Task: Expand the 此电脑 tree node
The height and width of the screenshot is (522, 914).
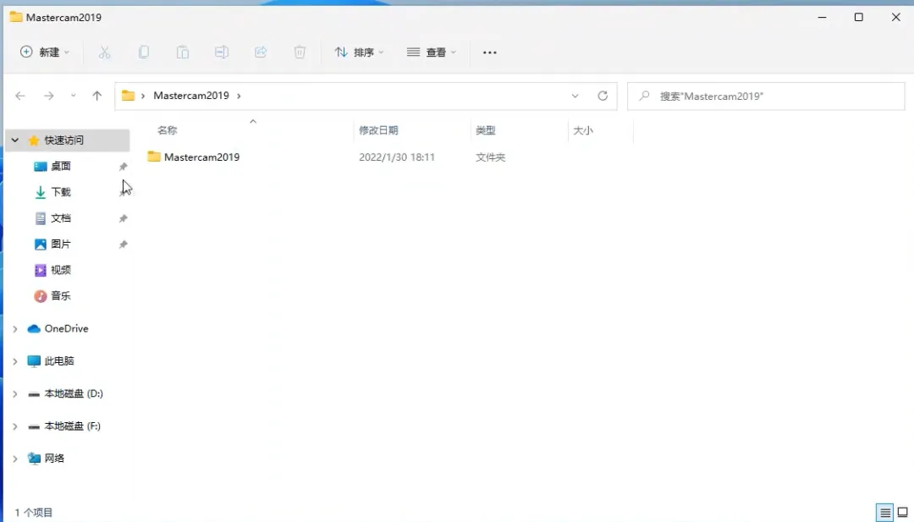Action: pos(15,362)
